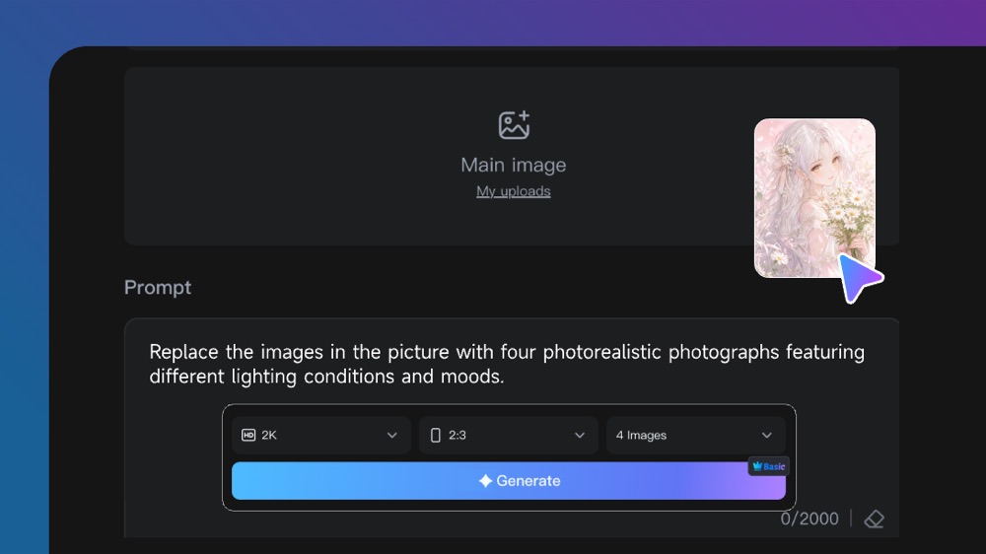Screen dimensions: 986x554
Task: Open the My uploads link
Action: click(x=513, y=191)
